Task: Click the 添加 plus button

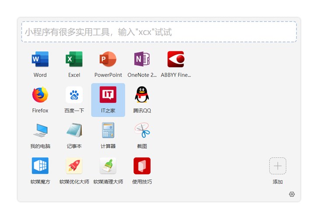Action: coord(277,166)
